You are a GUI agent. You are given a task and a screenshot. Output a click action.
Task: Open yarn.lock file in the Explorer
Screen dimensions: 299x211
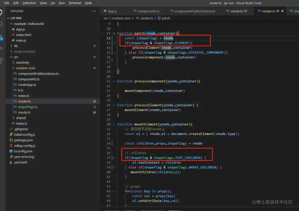click(x=20, y=162)
